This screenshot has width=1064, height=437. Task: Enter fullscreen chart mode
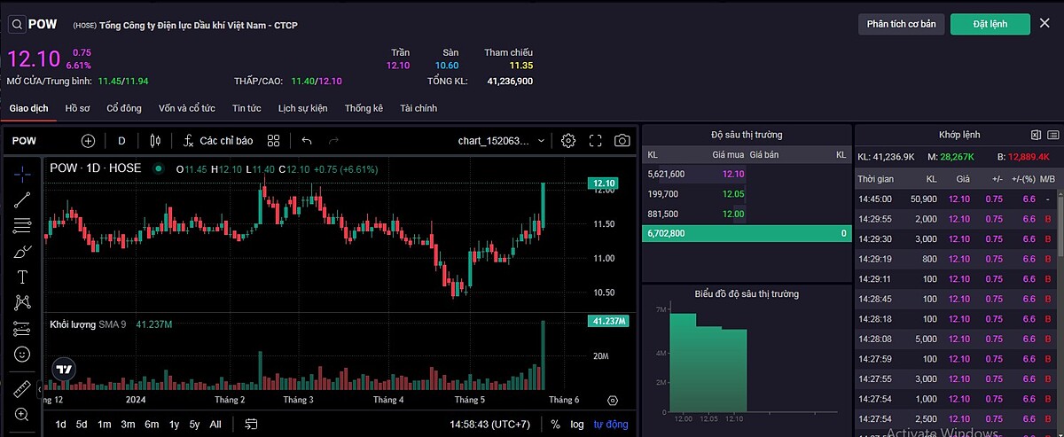595,141
